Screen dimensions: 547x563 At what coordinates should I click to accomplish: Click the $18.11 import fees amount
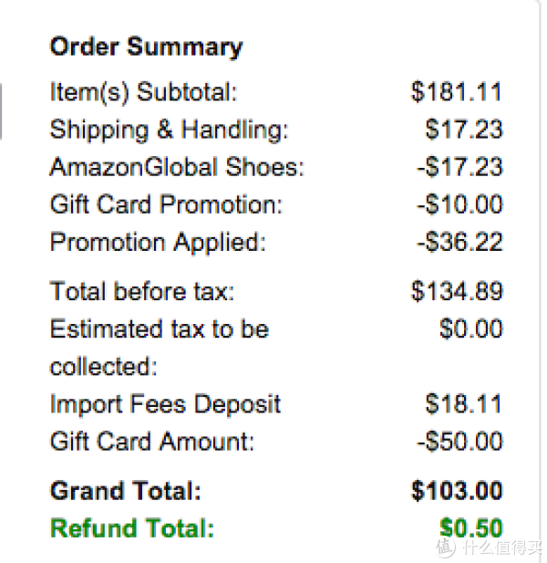pyautogui.click(x=463, y=404)
